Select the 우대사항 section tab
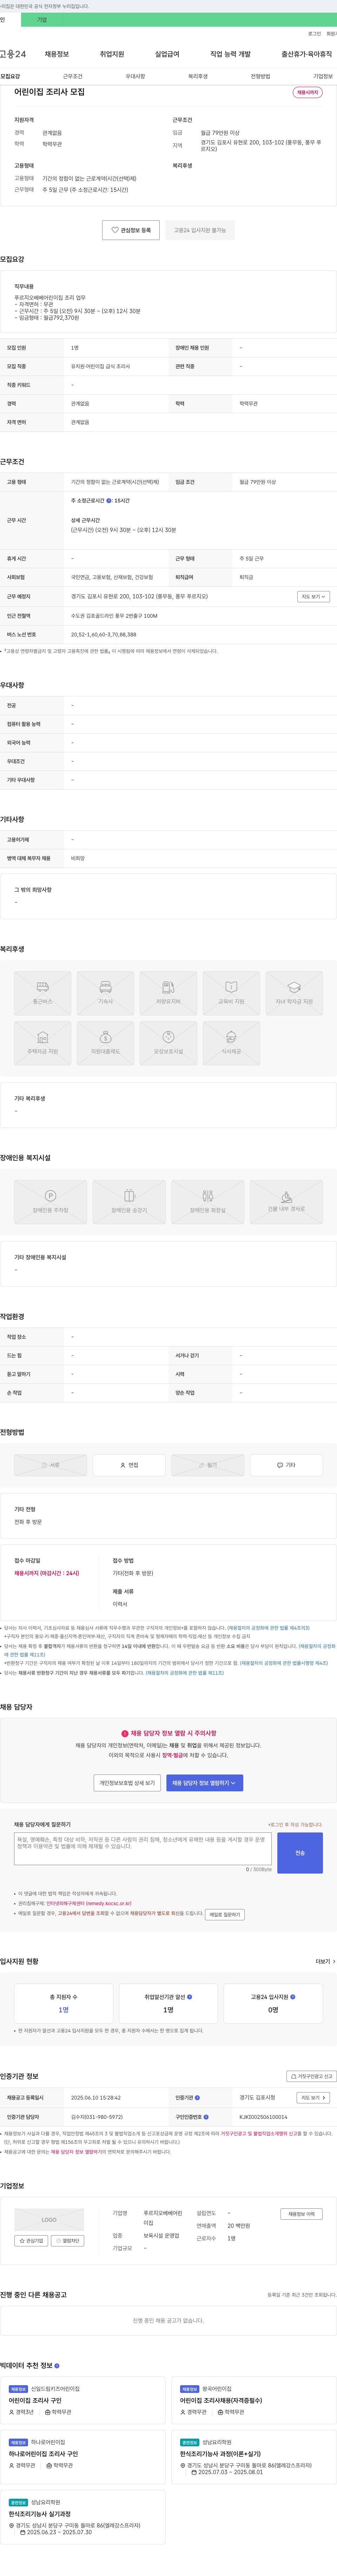The width and height of the screenshot is (337, 2576). pyautogui.click(x=135, y=76)
